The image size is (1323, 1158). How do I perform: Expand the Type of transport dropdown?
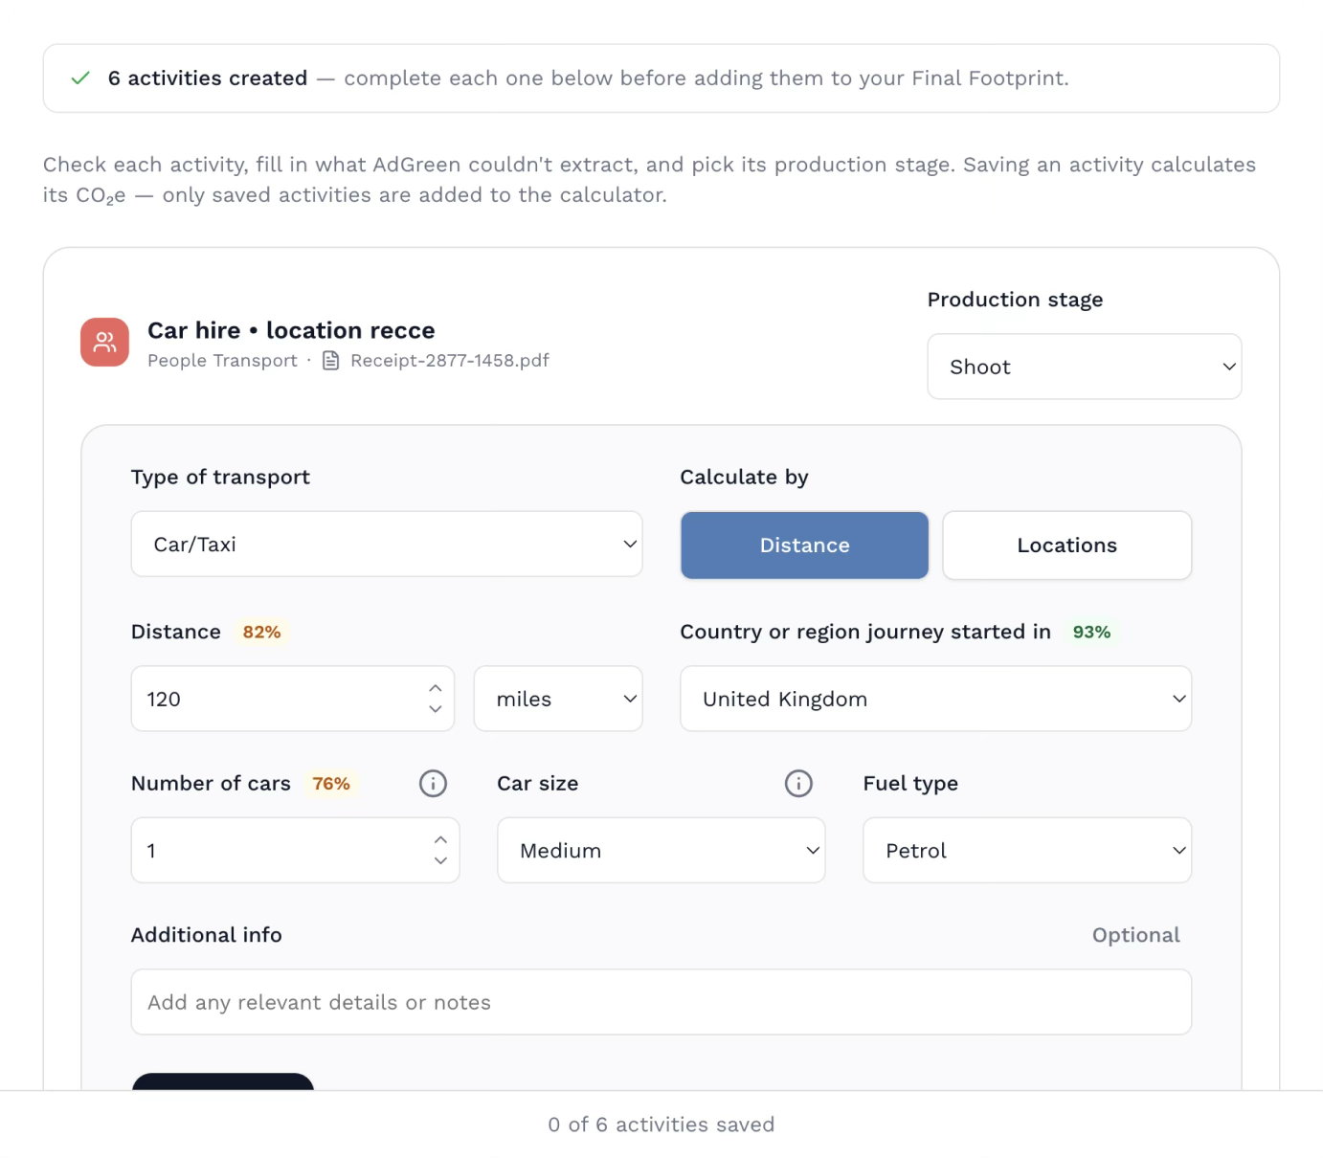[387, 544]
